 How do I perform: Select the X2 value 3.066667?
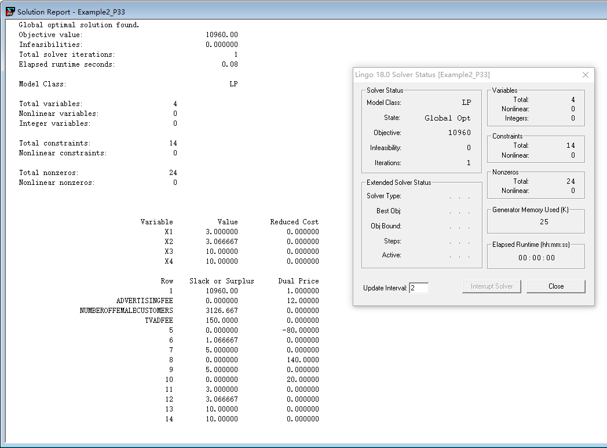pos(221,242)
